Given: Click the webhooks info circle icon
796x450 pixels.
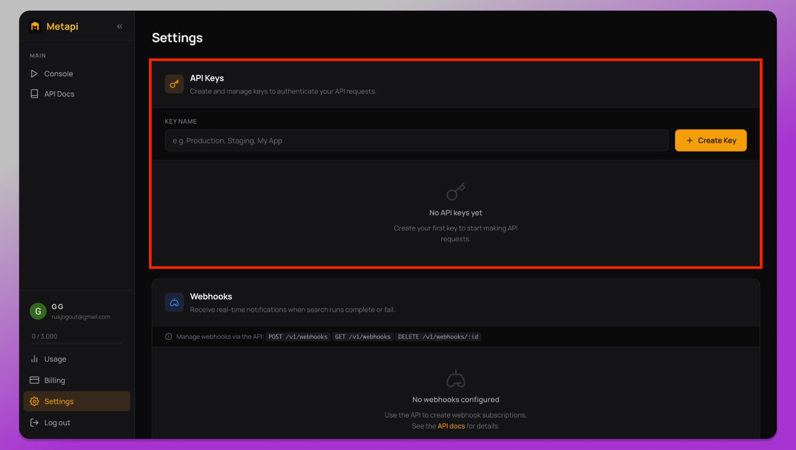Looking at the screenshot, I should click(x=169, y=337).
